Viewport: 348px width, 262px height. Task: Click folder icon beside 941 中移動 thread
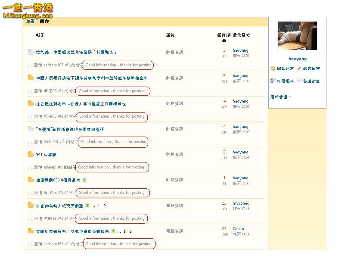(x=31, y=154)
